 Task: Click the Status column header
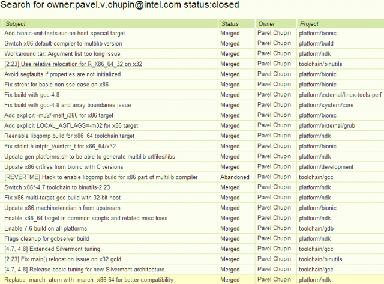(x=230, y=24)
